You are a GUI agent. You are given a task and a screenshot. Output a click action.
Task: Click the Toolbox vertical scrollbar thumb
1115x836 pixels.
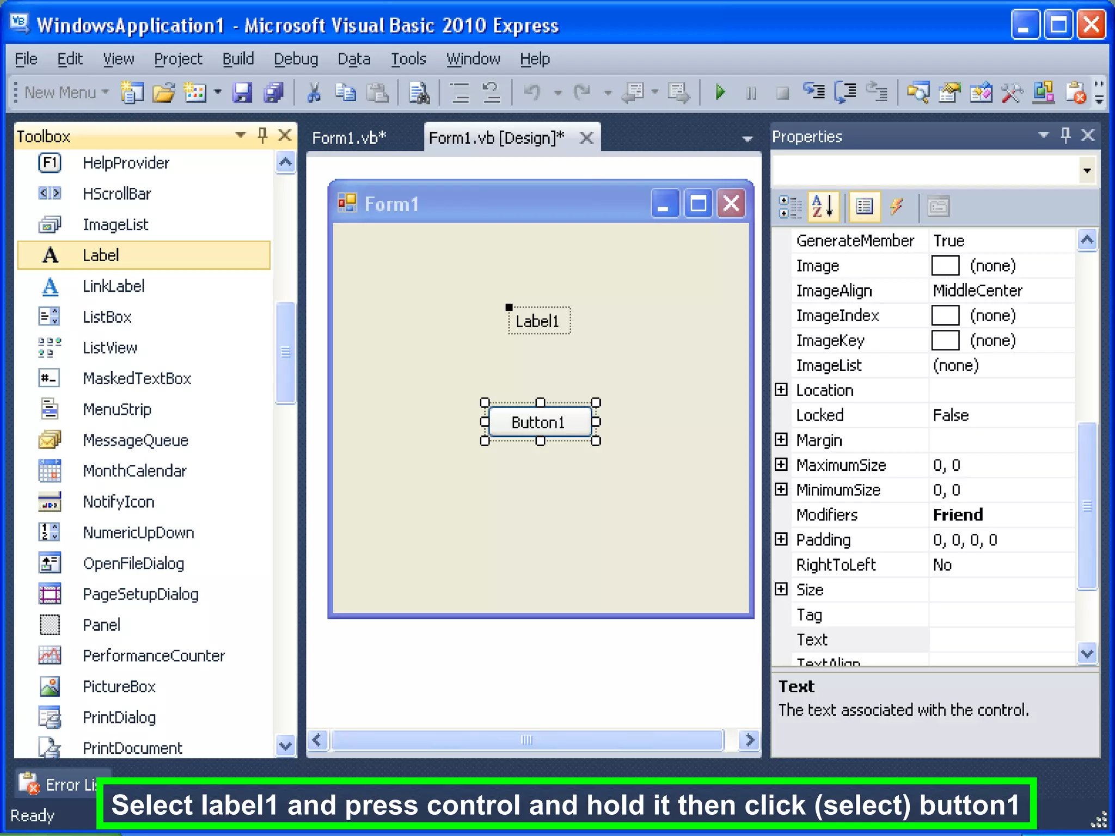tap(285, 353)
